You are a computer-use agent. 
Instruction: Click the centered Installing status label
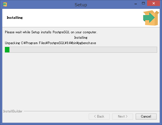(x=81, y=38)
